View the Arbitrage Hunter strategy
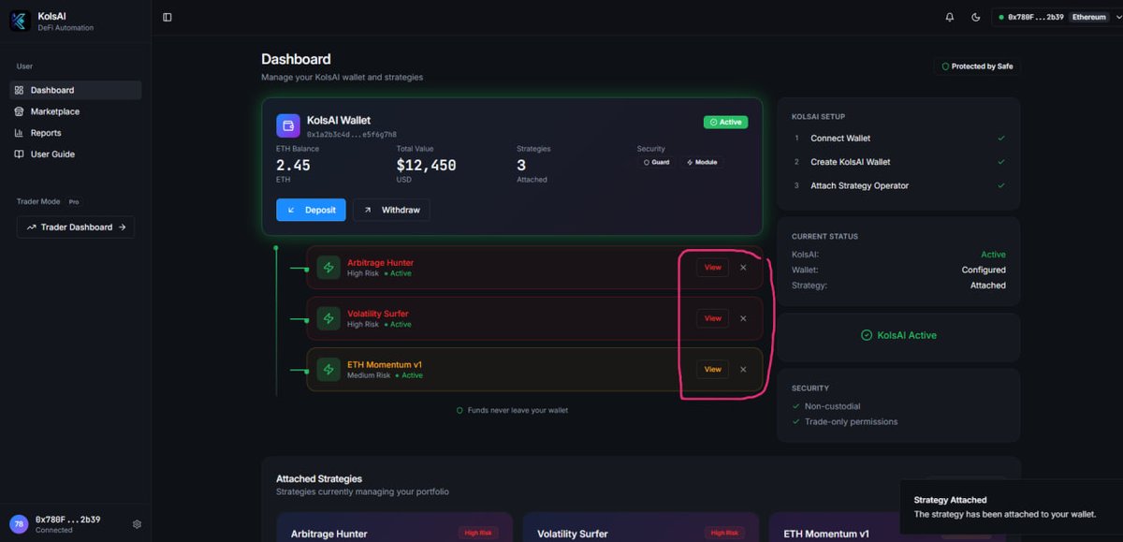This screenshot has height=542, width=1123. coord(712,267)
